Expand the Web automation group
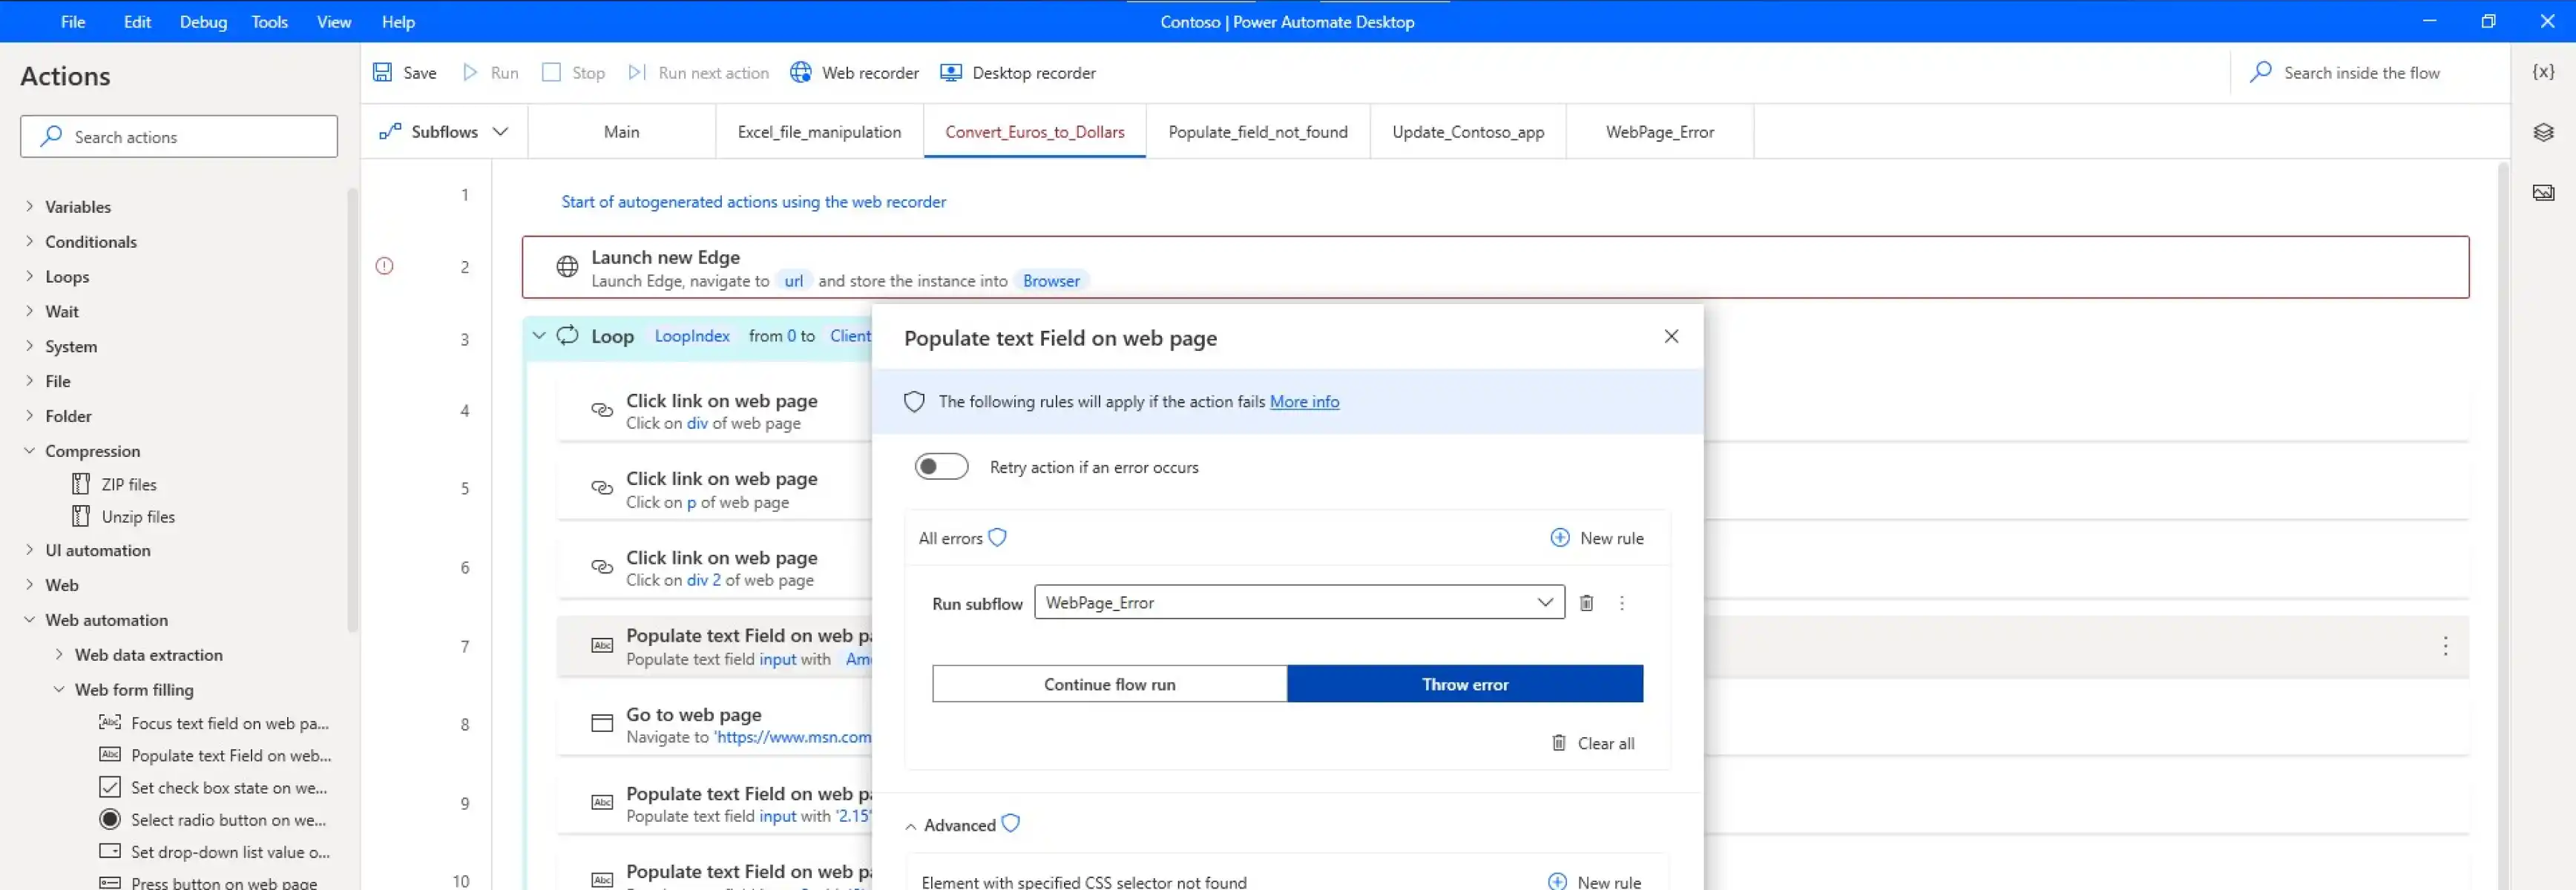The height and width of the screenshot is (890, 2576). pos(29,619)
